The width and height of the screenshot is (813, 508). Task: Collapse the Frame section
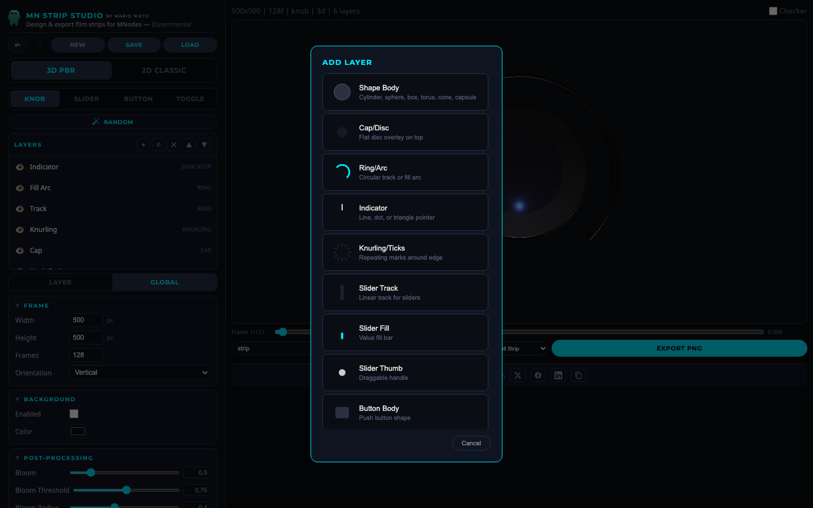pyautogui.click(x=18, y=306)
